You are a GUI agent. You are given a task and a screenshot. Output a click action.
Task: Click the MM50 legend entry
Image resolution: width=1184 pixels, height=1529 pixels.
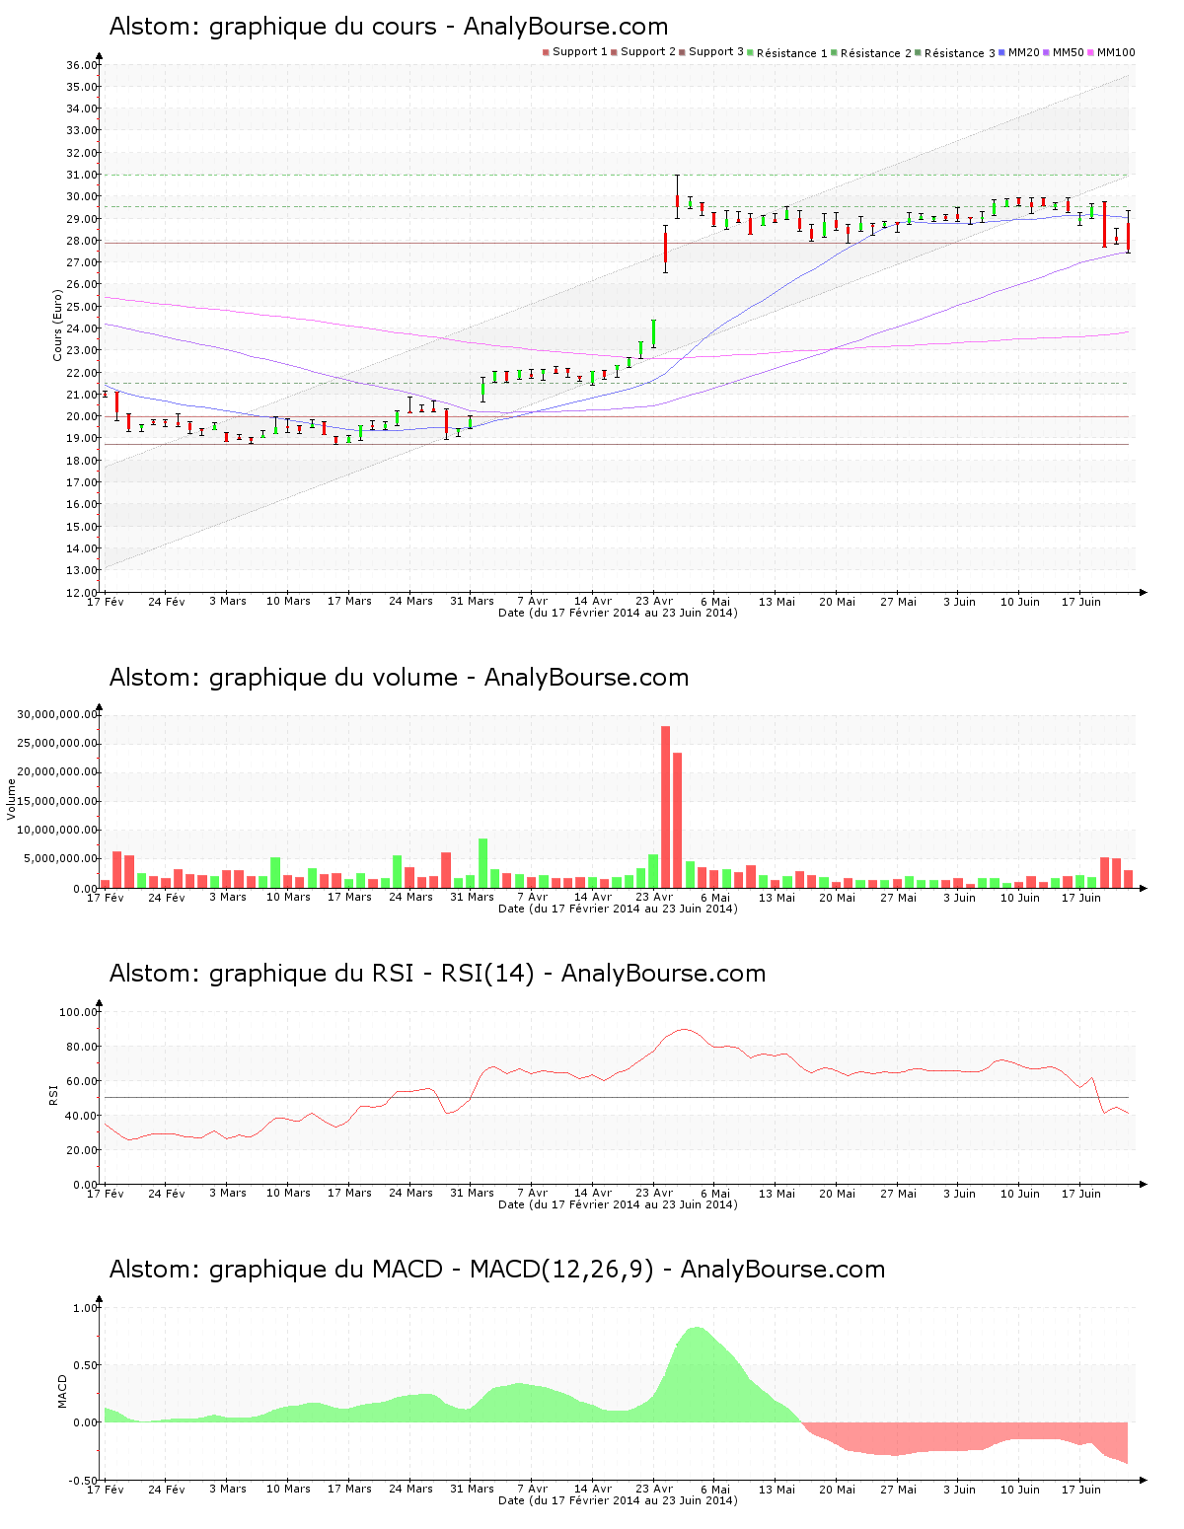click(1064, 52)
